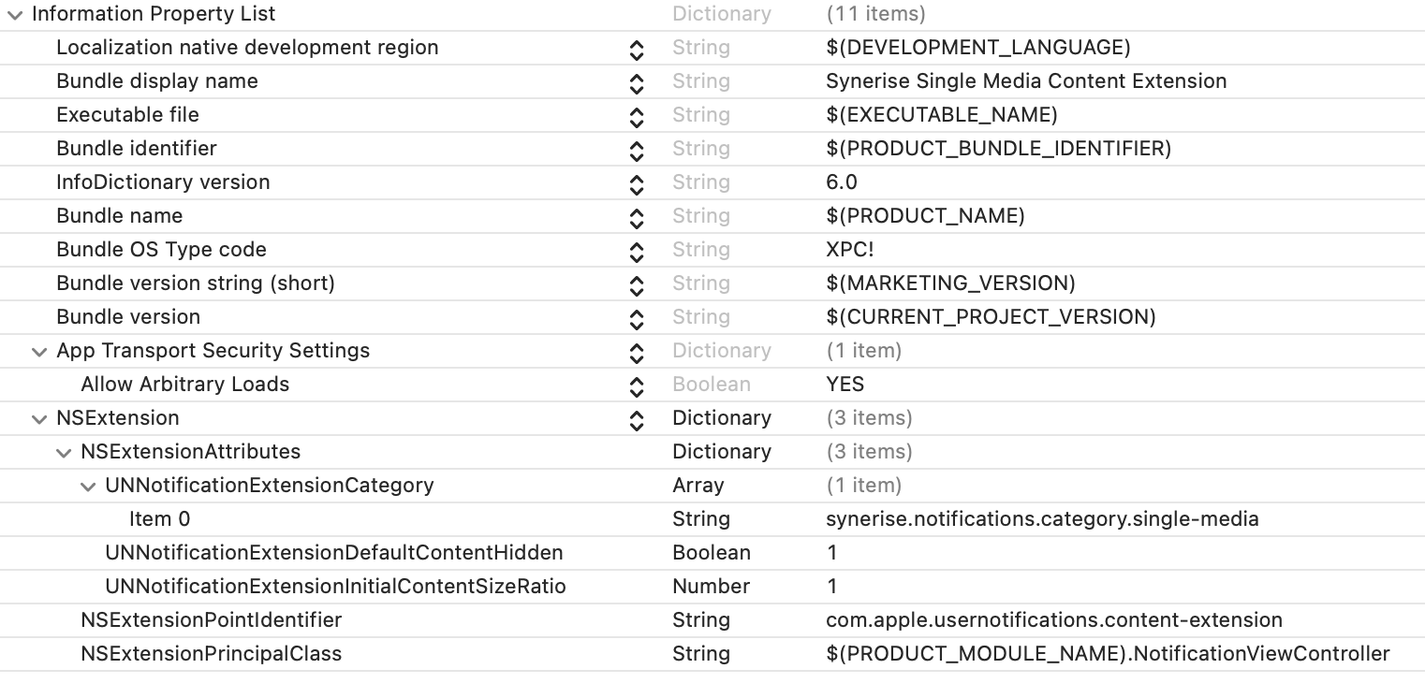This screenshot has width=1425, height=698.
Task: Click the chevron icon next to Bundle display name
Action: pyautogui.click(x=637, y=83)
